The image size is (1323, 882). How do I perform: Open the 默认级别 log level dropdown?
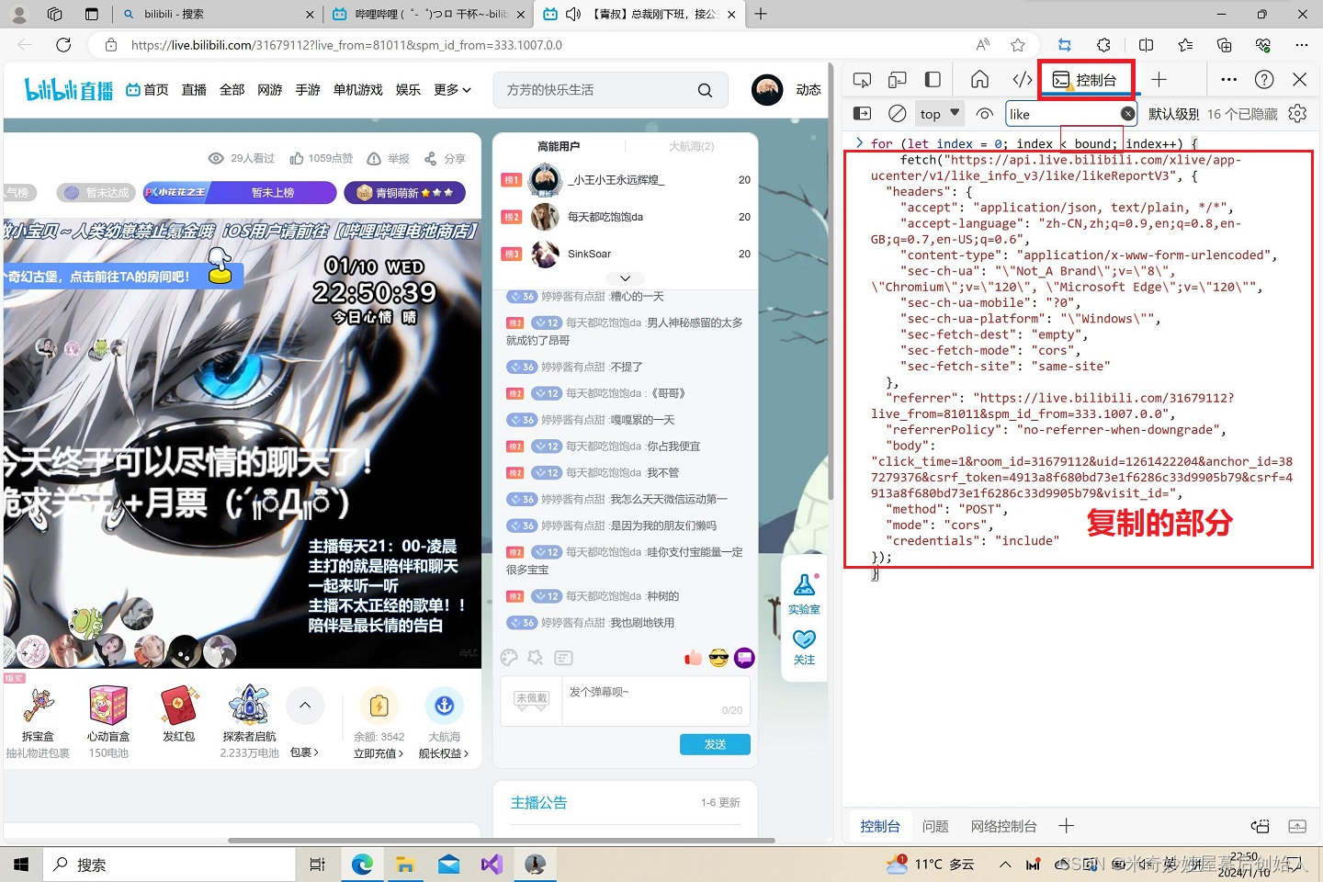point(1173,114)
